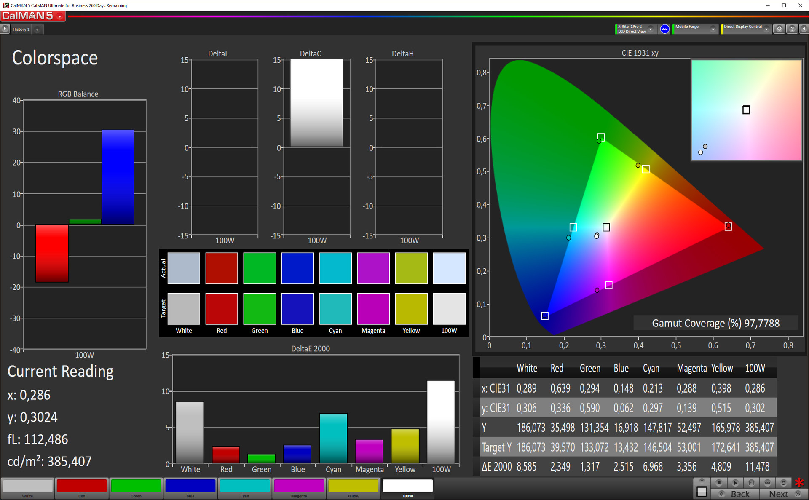Select the Cyan swatch in bottom strip
809x500 pixels.
tap(244, 486)
